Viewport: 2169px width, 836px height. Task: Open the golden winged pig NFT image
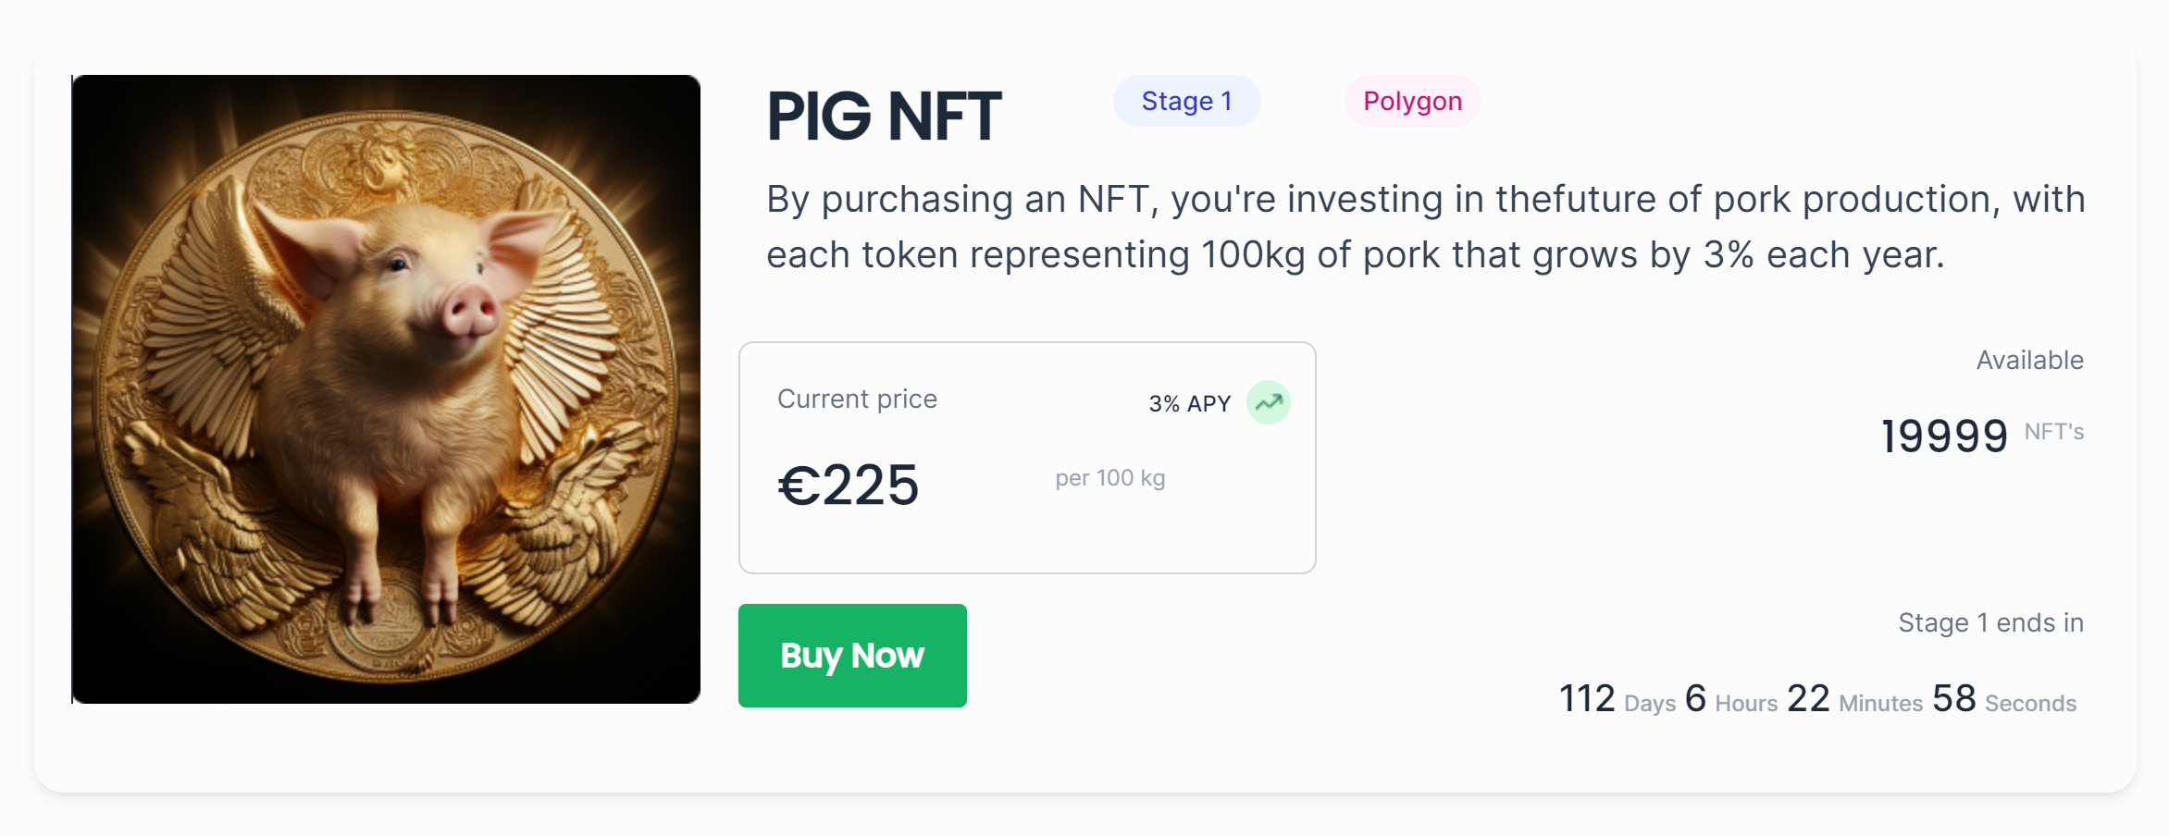(x=386, y=389)
